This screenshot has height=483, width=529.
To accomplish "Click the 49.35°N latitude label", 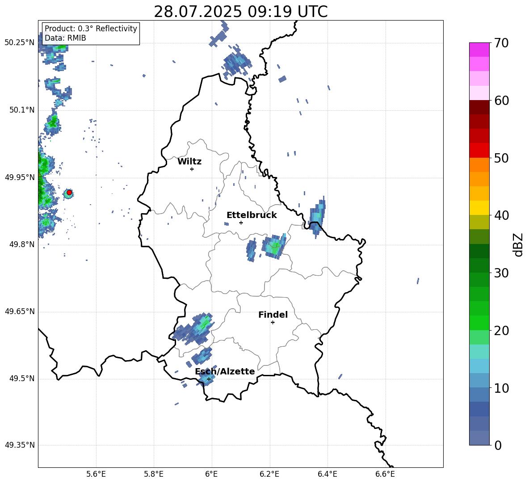I will pos(19,445).
